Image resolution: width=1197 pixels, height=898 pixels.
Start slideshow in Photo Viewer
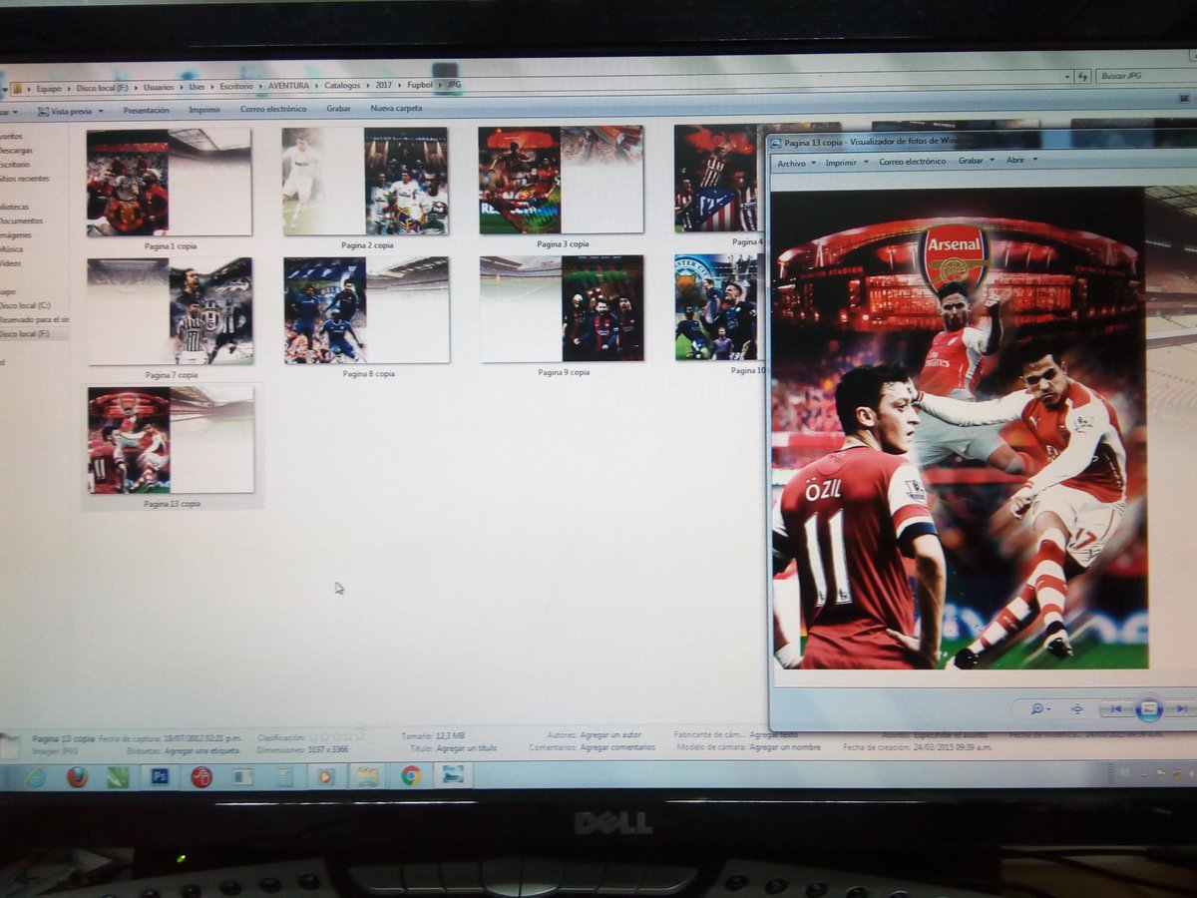point(1149,708)
